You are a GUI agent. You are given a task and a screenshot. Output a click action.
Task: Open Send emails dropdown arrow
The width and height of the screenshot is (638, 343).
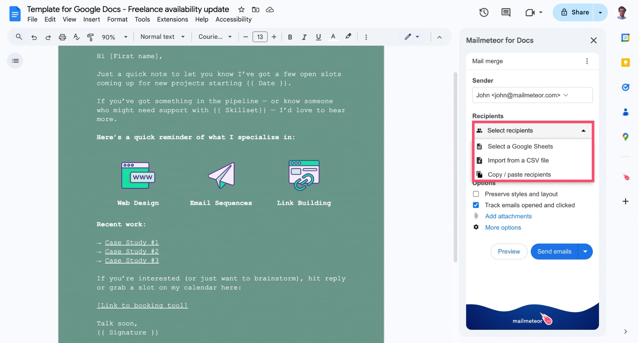tap(585, 252)
